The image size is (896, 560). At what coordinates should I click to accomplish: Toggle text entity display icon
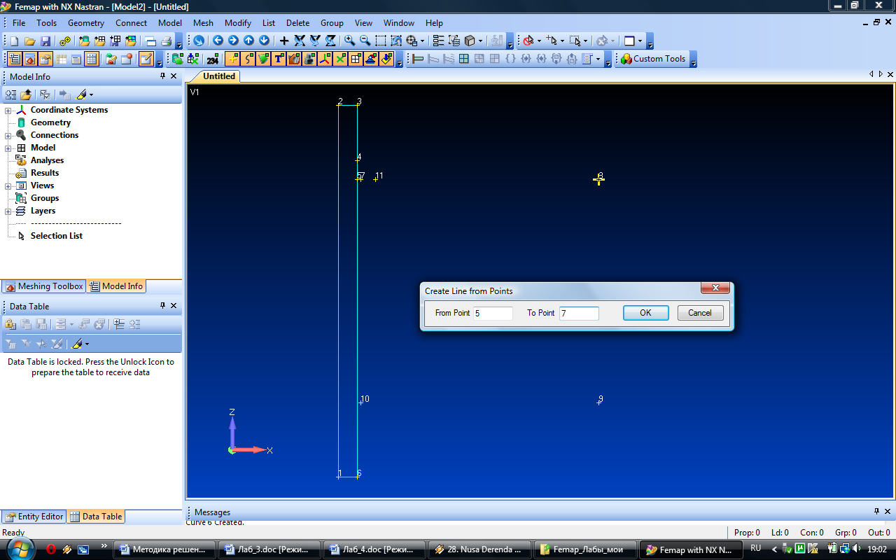click(x=279, y=59)
